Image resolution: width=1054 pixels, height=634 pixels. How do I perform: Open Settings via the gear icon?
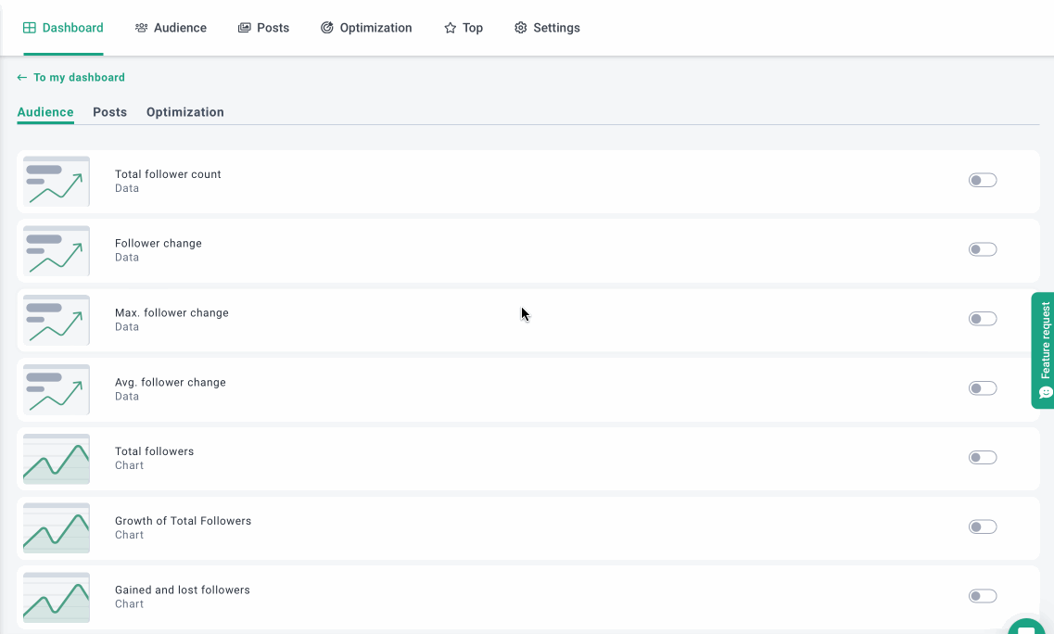[x=521, y=28]
